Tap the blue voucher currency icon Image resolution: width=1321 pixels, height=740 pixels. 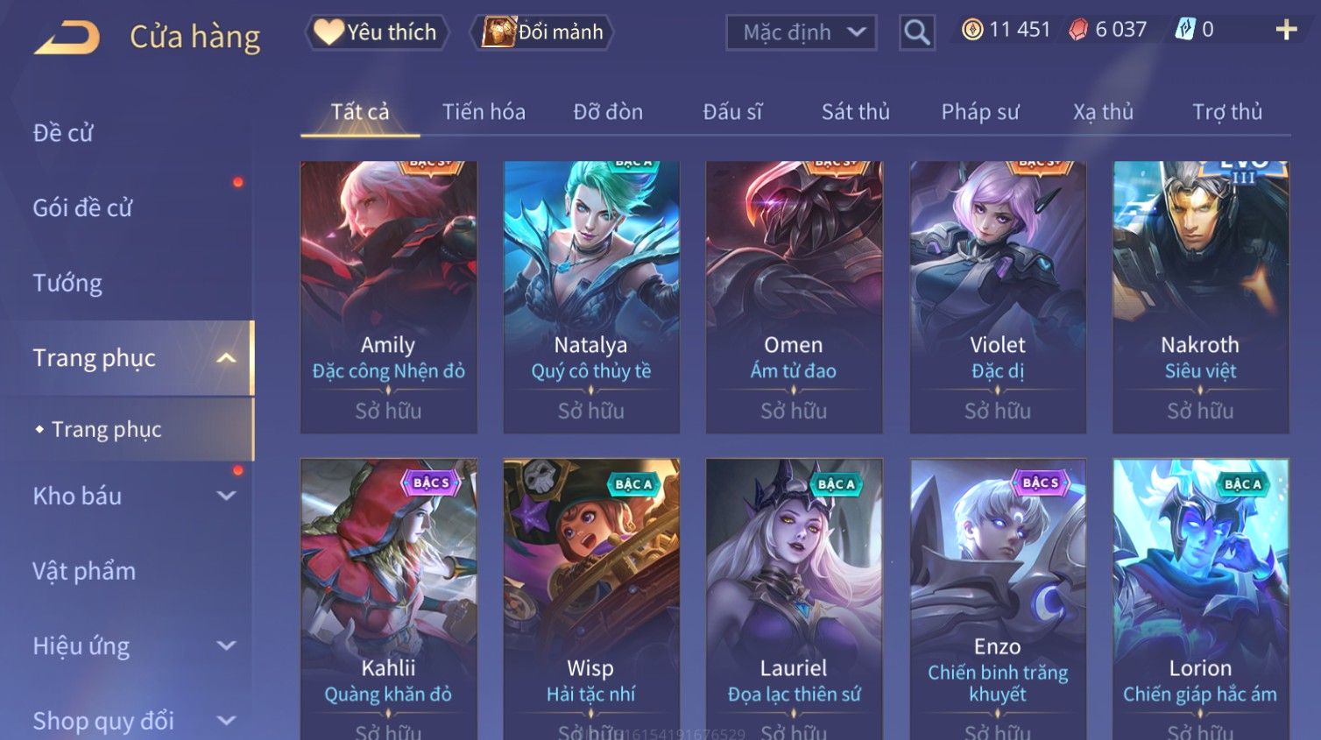(1184, 30)
